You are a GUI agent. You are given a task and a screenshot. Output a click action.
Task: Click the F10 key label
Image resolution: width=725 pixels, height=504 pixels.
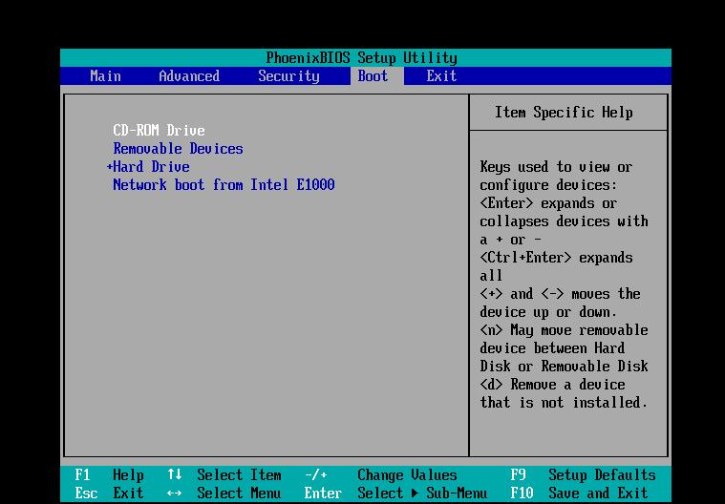[522, 493]
